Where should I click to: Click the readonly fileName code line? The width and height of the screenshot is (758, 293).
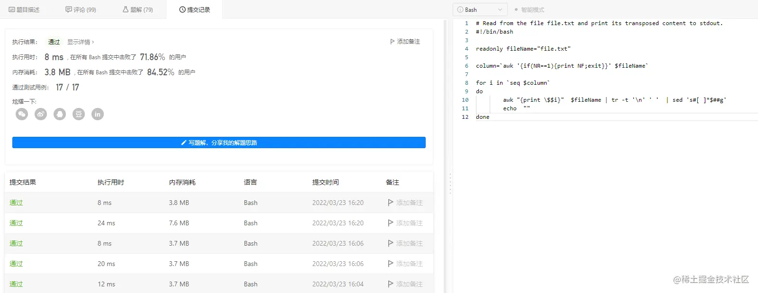coord(523,49)
